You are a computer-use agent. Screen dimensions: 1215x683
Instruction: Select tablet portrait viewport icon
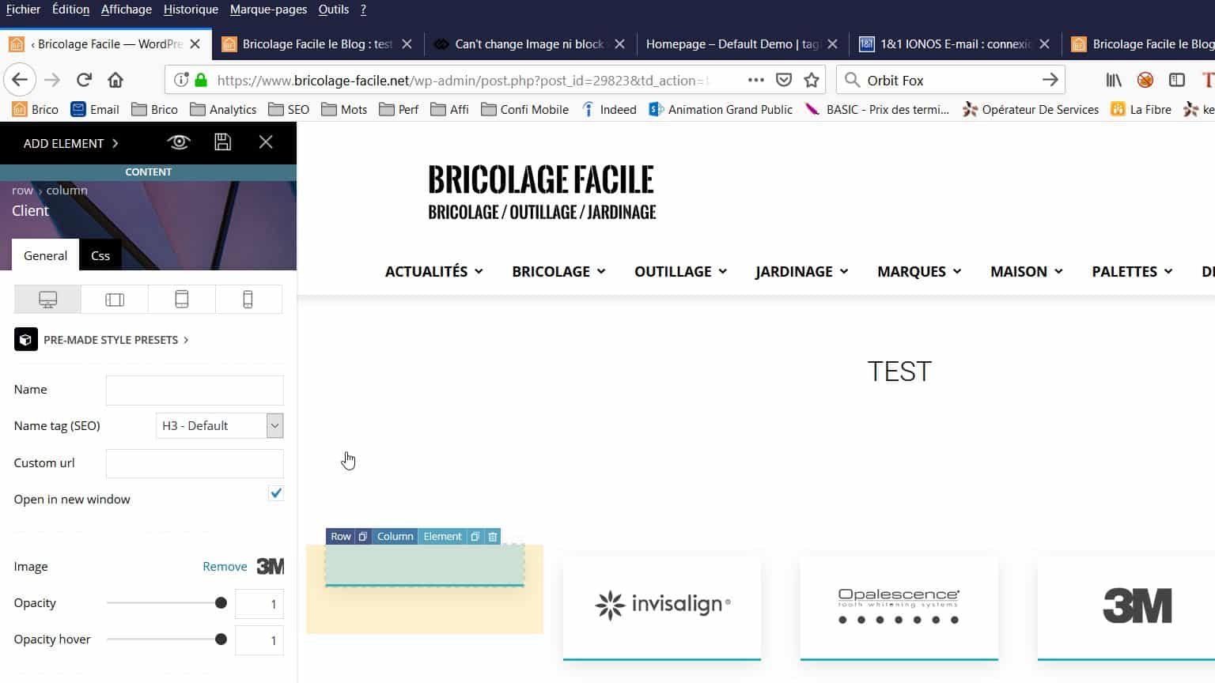181,300
